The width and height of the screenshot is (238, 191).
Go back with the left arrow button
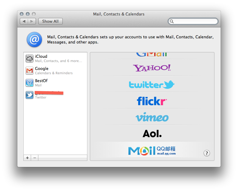(x=24, y=21)
